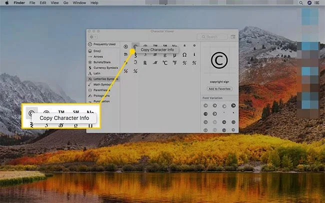Screen dimensions: 325x203
Task: Select the Letterlike Symbols category
Action: click(103, 79)
